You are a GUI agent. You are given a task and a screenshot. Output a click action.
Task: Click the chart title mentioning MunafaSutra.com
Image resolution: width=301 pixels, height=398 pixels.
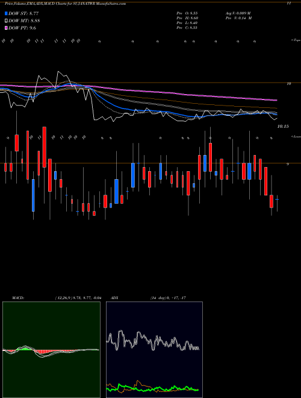pyautogui.click(x=66, y=4)
